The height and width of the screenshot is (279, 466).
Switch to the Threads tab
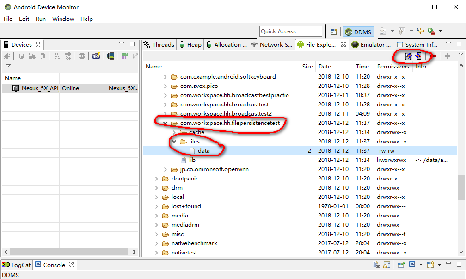pyautogui.click(x=159, y=44)
